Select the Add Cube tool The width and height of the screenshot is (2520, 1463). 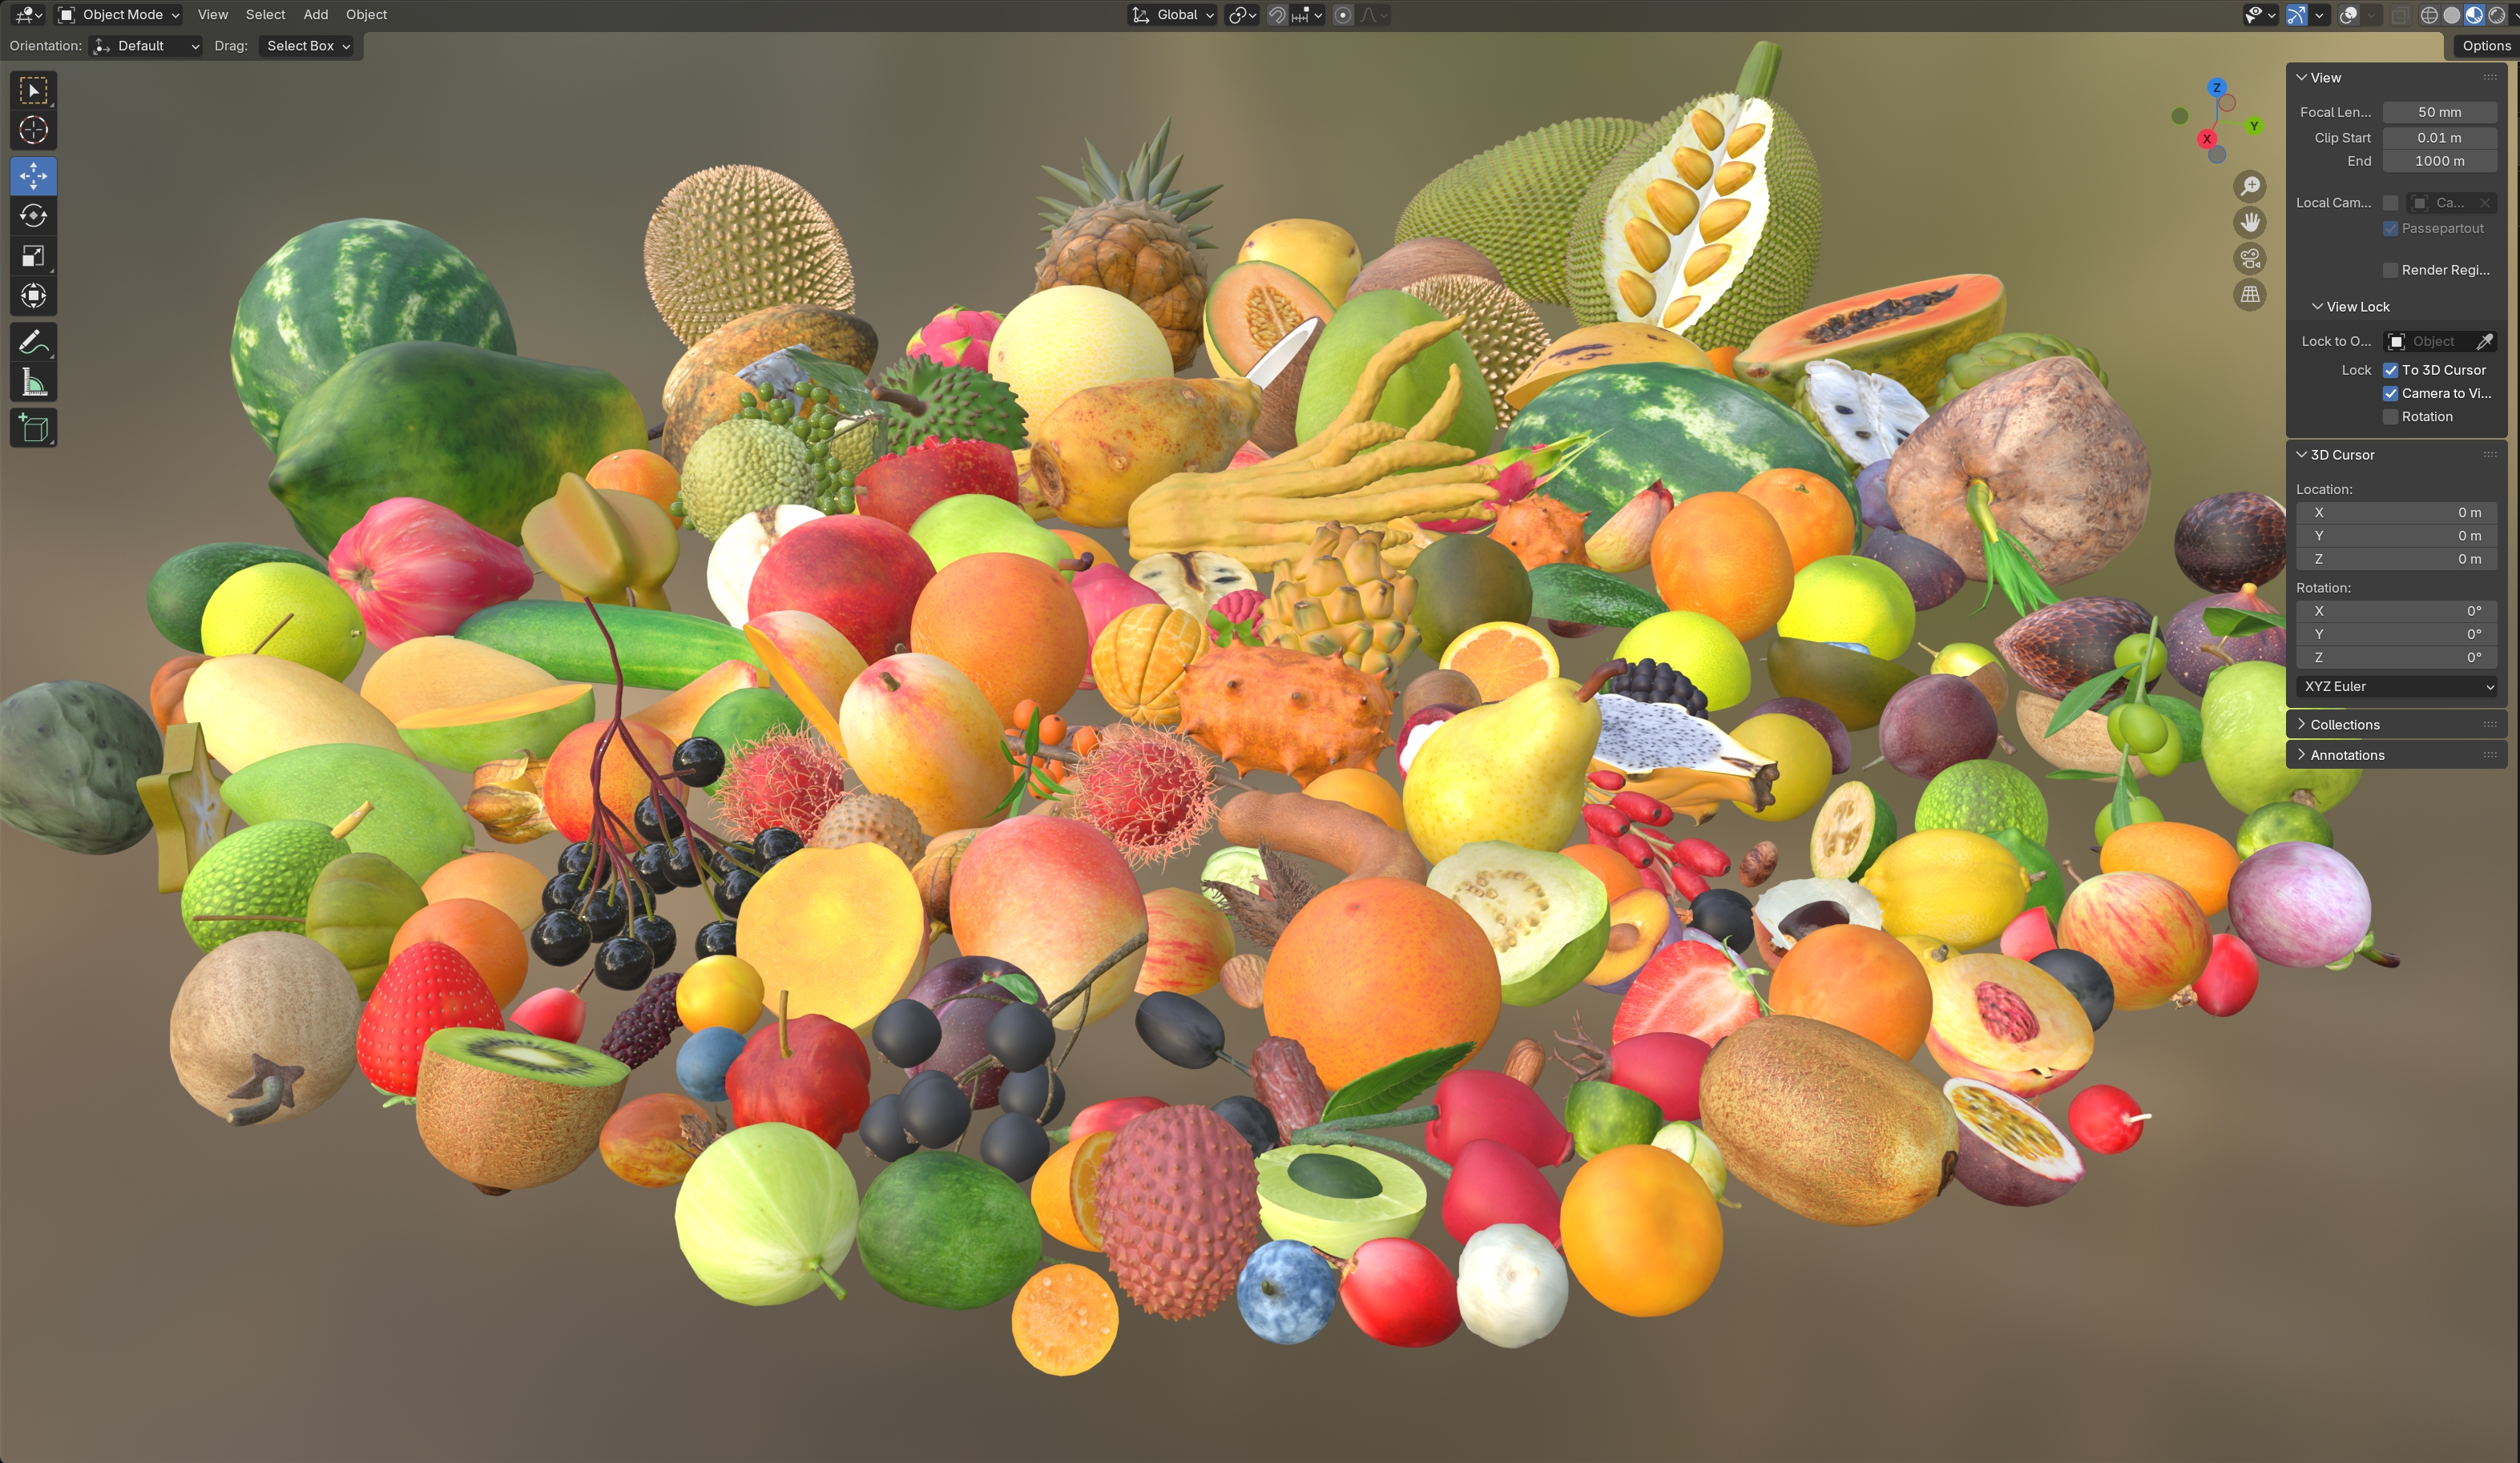tap(33, 428)
